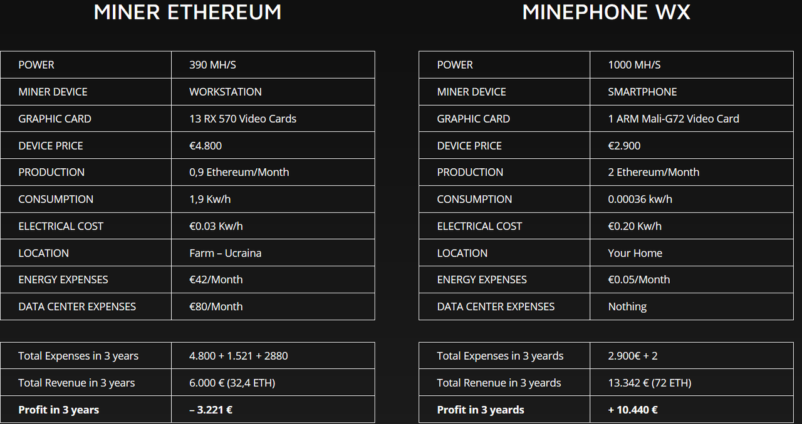The image size is (802, 424).
Task: Select the 13 RX 570 Video Cards cell
Action: point(273,119)
